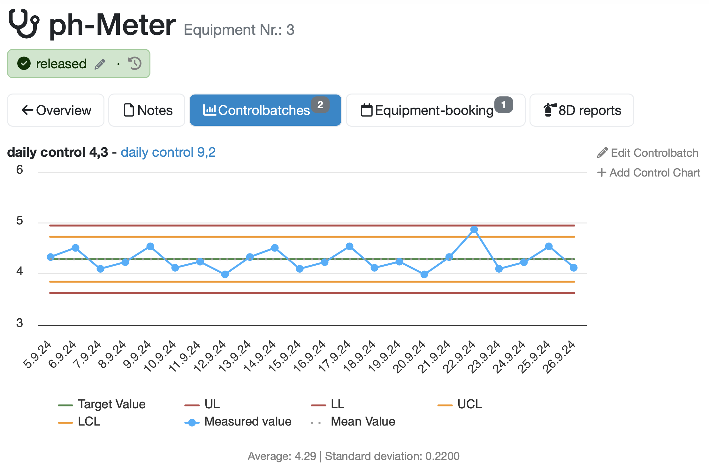Open status history clock icon
Image resolution: width=709 pixels, height=468 pixels.
tap(135, 64)
